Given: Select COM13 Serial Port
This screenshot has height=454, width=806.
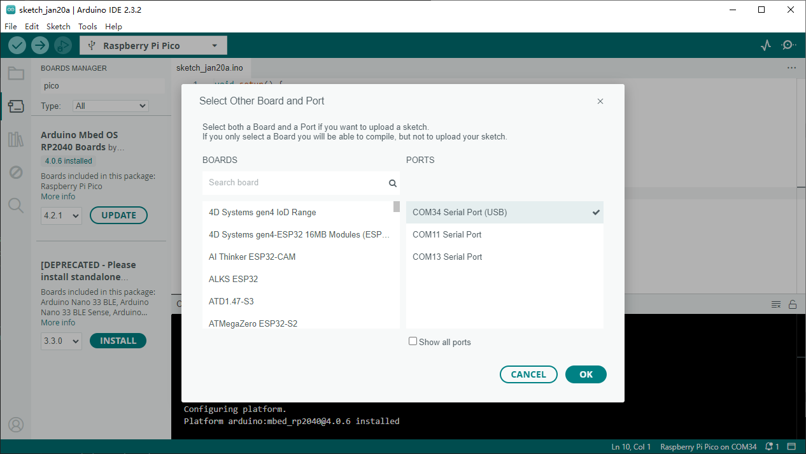Looking at the screenshot, I should point(505,257).
